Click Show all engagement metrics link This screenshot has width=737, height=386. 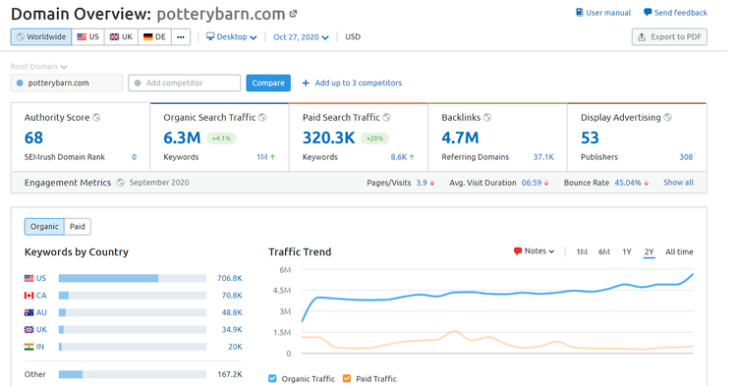coord(678,183)
